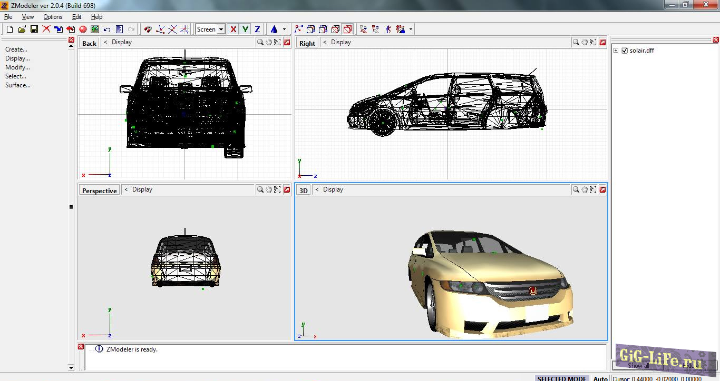The image size is (720, 381).
Task: Open the Screen transform orientation dropdown
Action: (222, 29)
